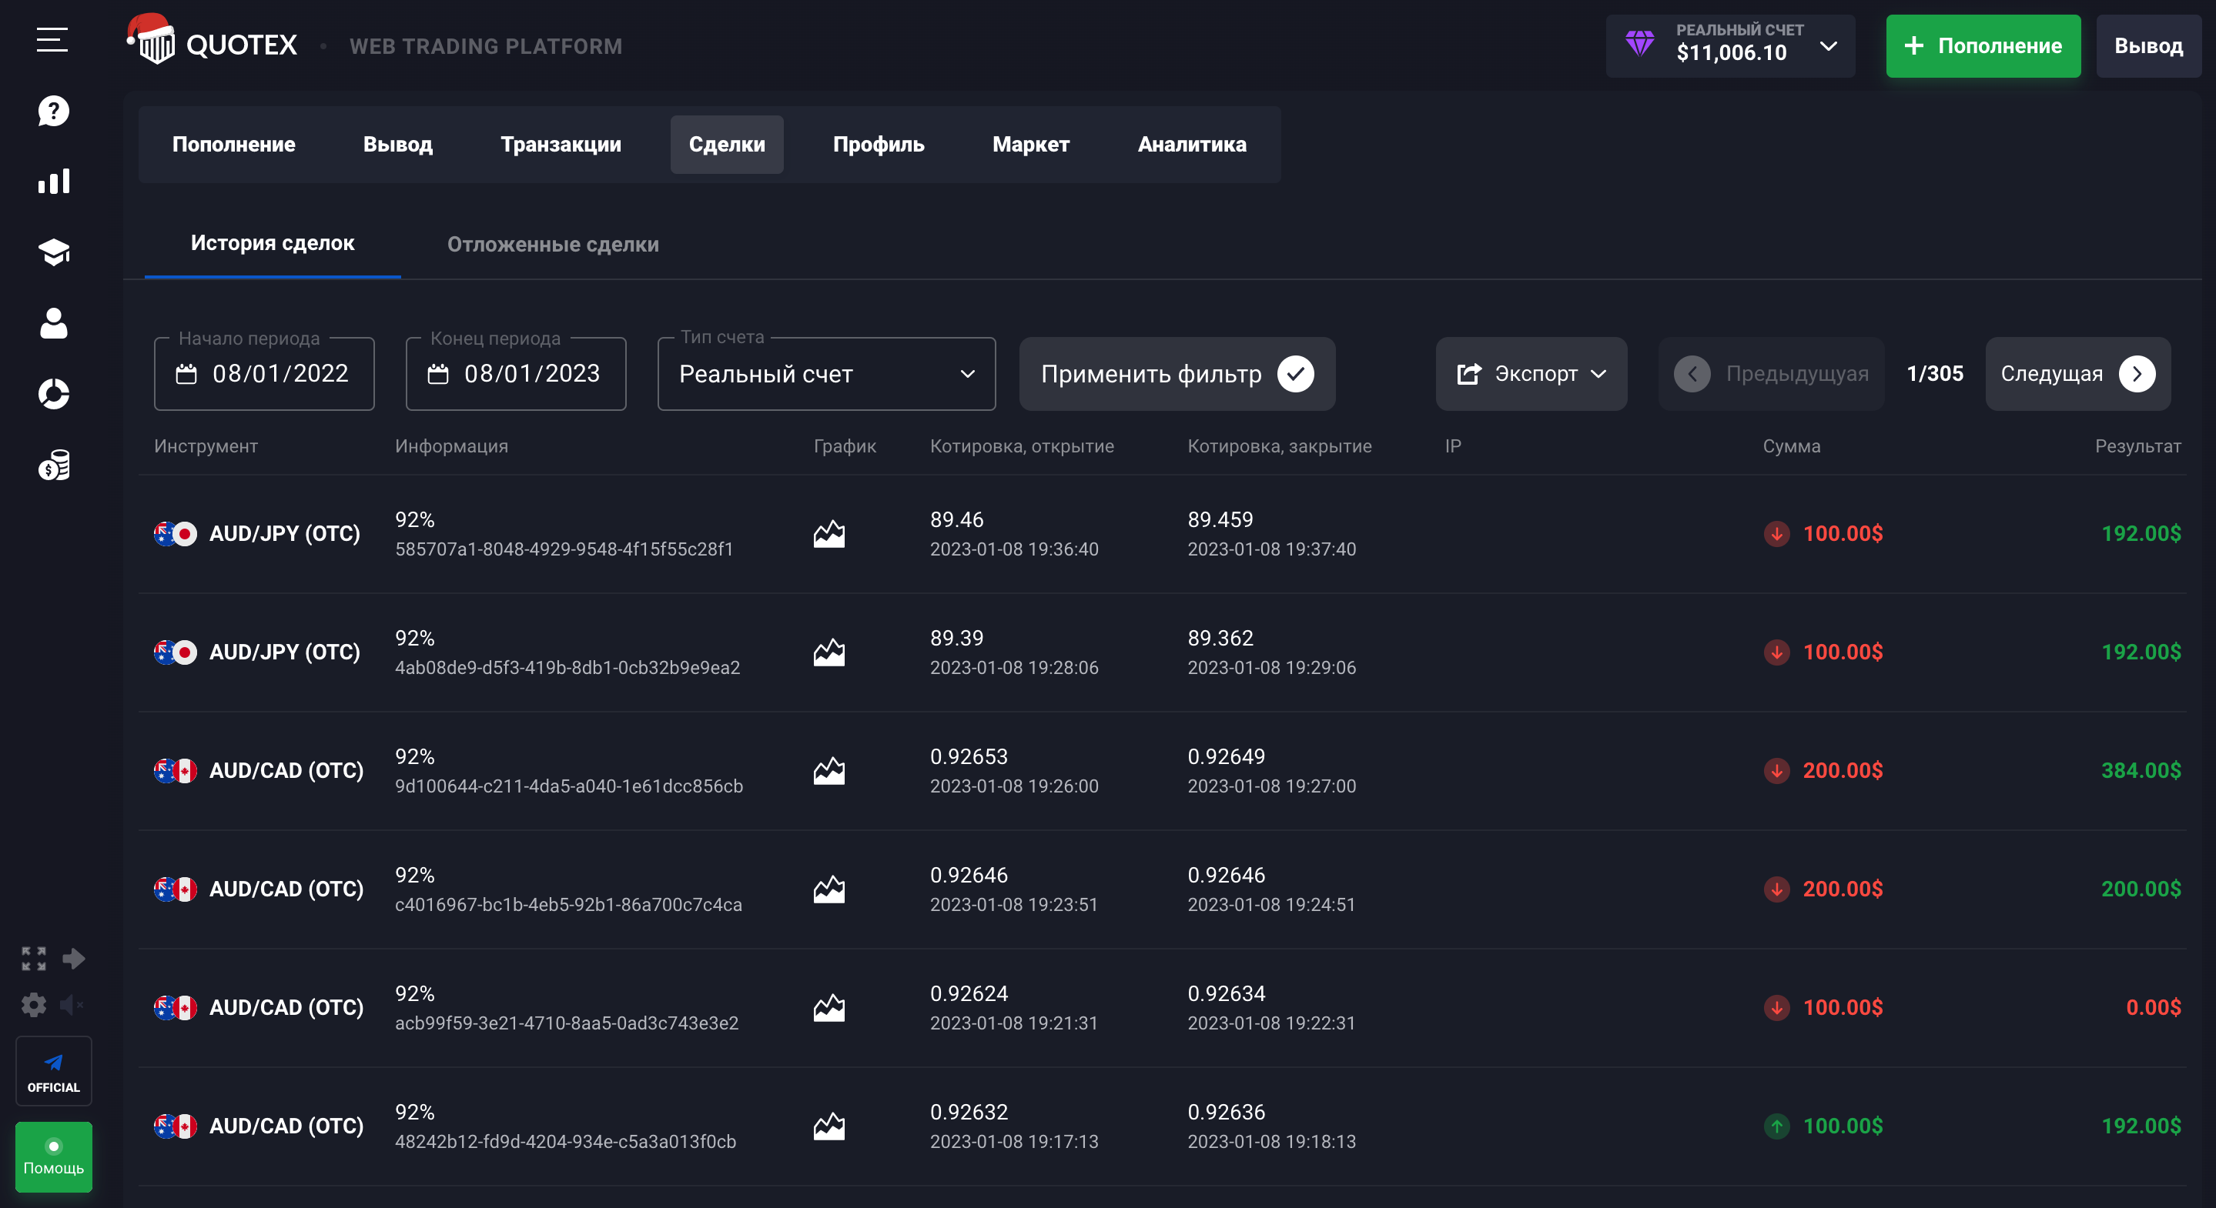Viewport: 2216px width, 1208px height.
Task: Click the purple diamond account icon
Action: tap(1639, 43)
